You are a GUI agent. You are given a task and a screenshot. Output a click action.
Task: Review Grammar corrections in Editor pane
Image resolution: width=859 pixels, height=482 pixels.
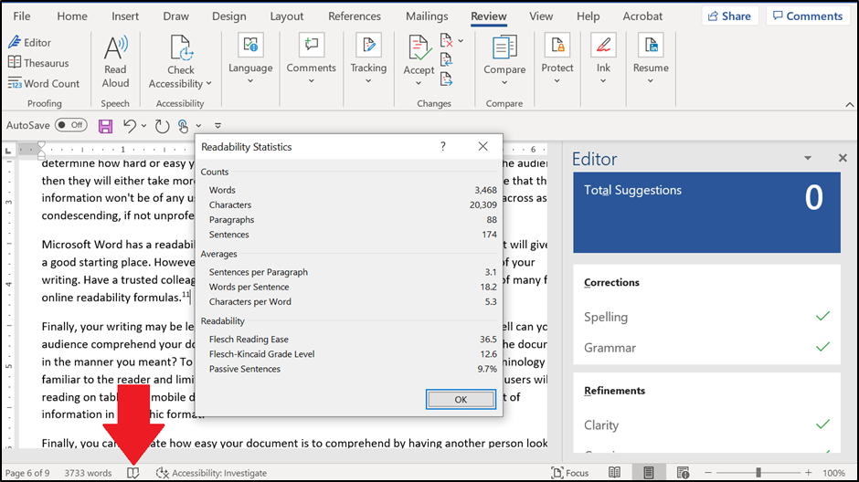click(x=706, y=348)
